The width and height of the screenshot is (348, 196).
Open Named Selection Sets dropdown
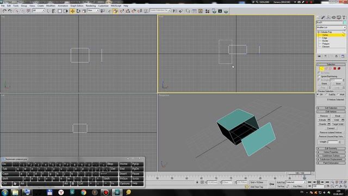(160, 10)
